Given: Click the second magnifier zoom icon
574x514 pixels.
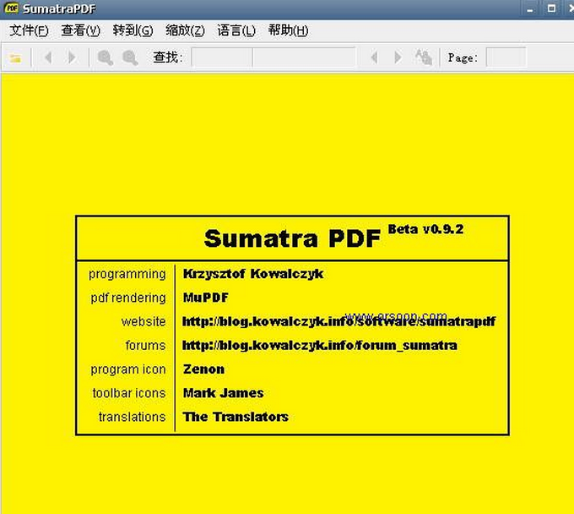Looking at the screenshot, I should click(130, 57).
